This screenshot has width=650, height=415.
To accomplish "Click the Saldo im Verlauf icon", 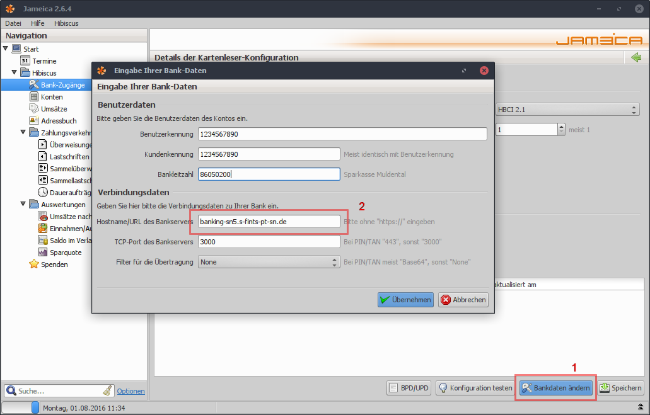I will click(x=43, y=240).
